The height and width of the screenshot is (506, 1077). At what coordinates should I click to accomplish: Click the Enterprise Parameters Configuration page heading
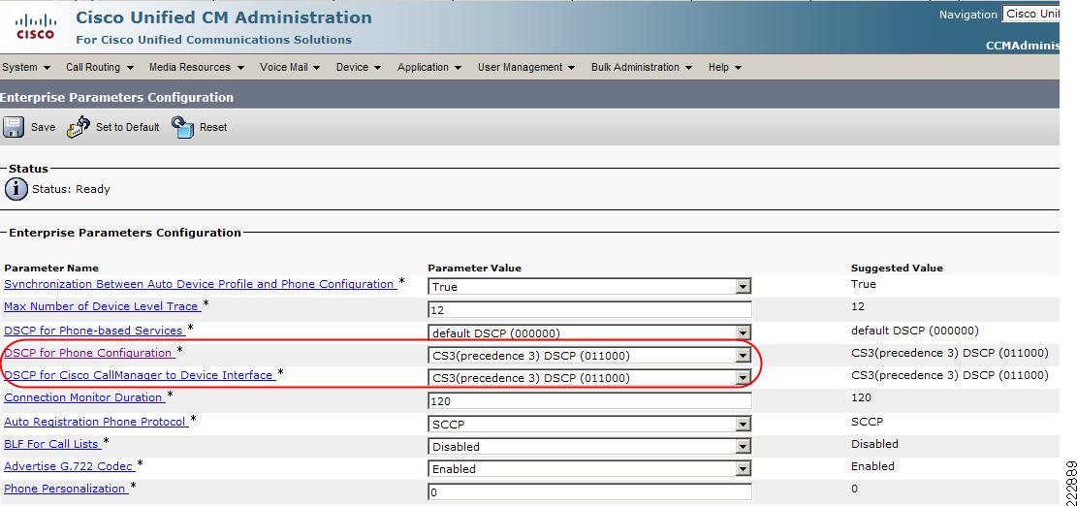click(x=116, y=98)
